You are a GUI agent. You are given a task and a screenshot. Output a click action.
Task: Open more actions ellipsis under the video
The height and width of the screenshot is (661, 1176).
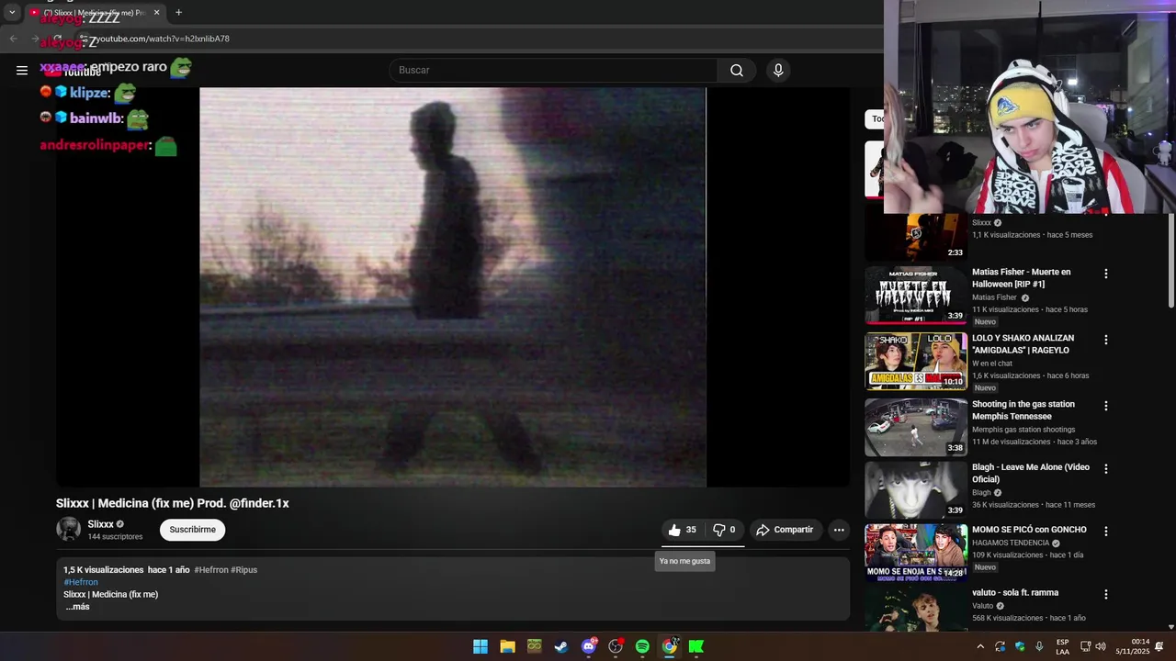[x=839, y=530]
